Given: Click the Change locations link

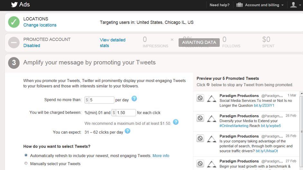Looking at the screenshot, I should click(40, 25).
